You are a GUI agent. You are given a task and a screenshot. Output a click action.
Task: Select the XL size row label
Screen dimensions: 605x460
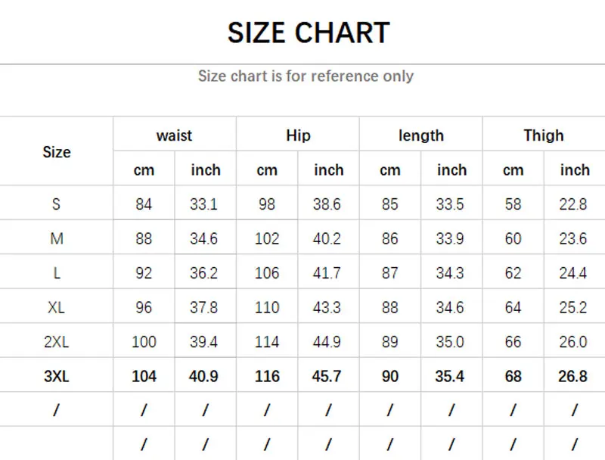[57, 308]
